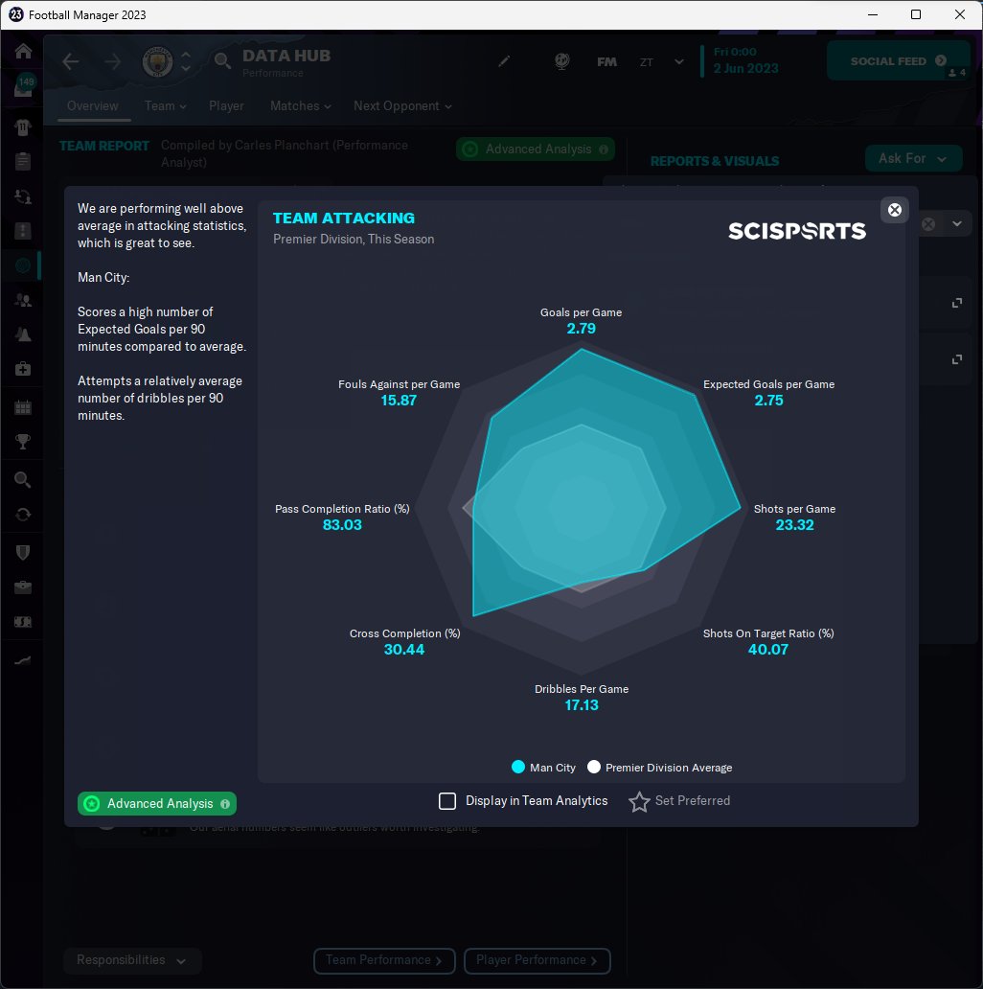Screen dimensions: 983x989
Task: Expand the Reports panel item with the lower pop-out icon
Action: coord(956,359)
